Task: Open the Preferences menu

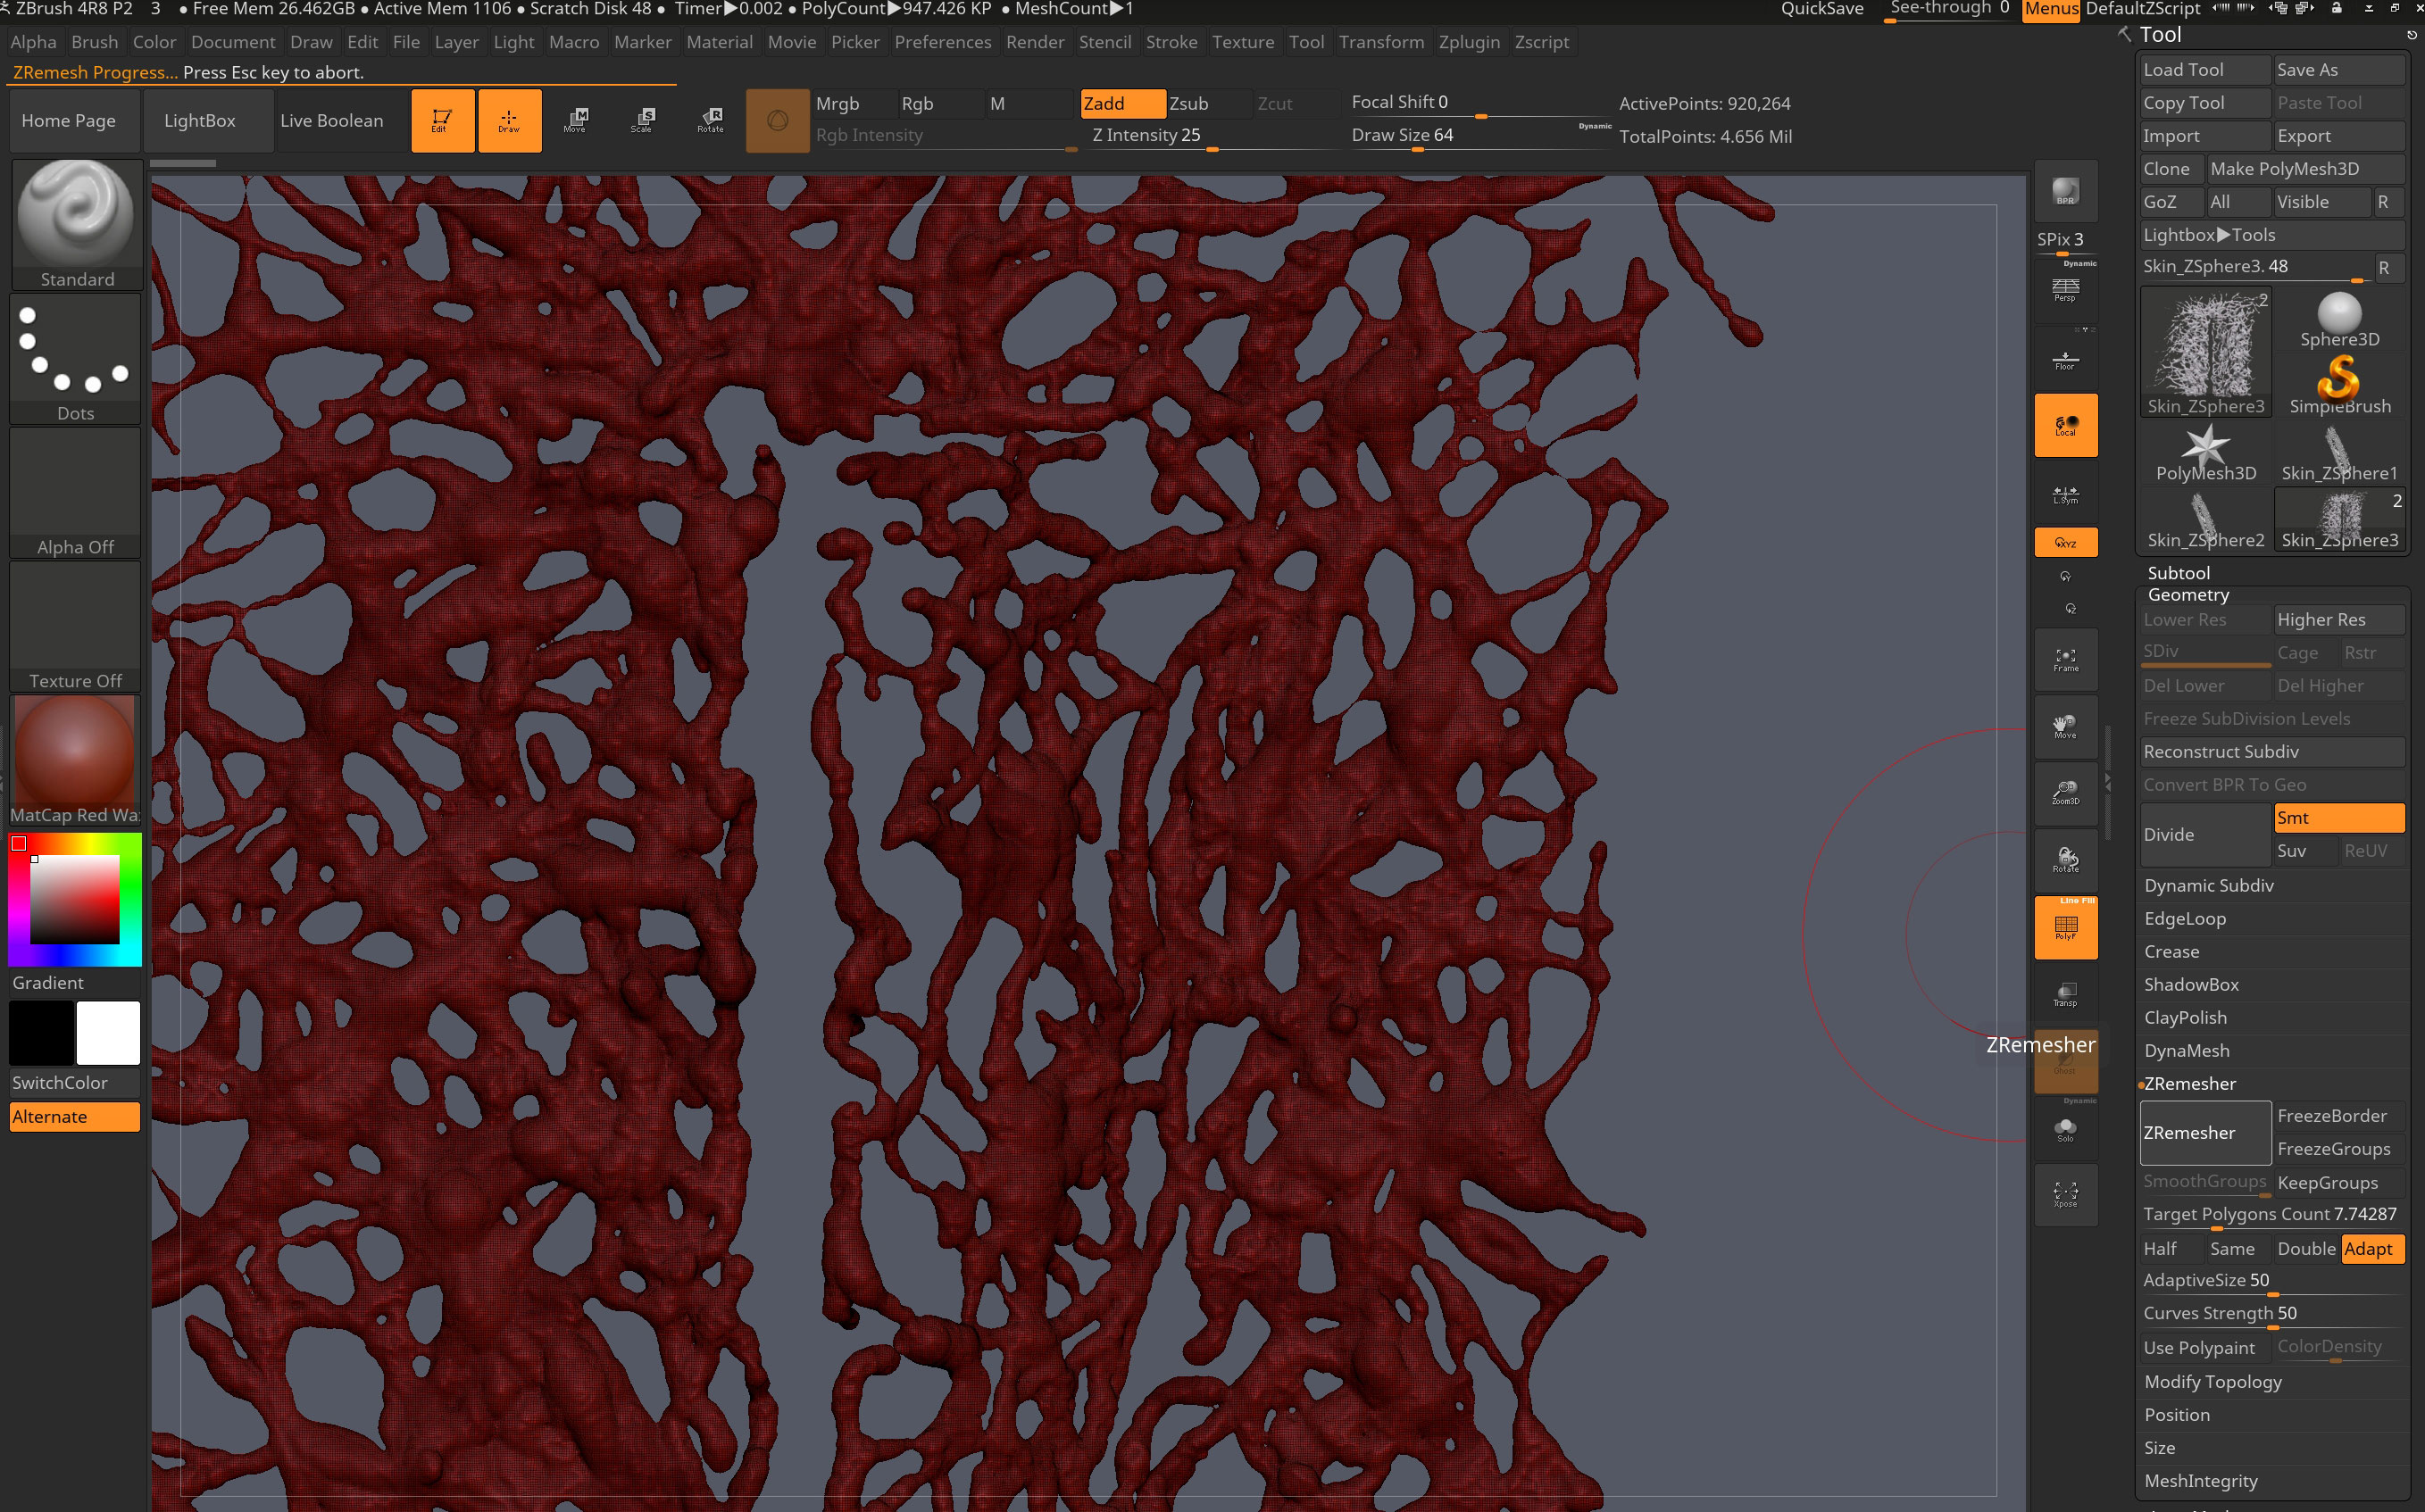Action: tap(942, 42)
